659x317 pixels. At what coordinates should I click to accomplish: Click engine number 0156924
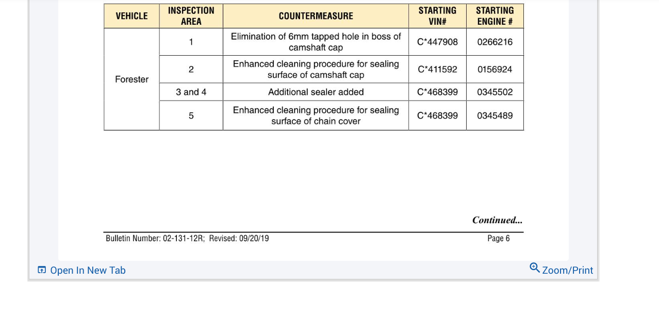coord(495,69)
